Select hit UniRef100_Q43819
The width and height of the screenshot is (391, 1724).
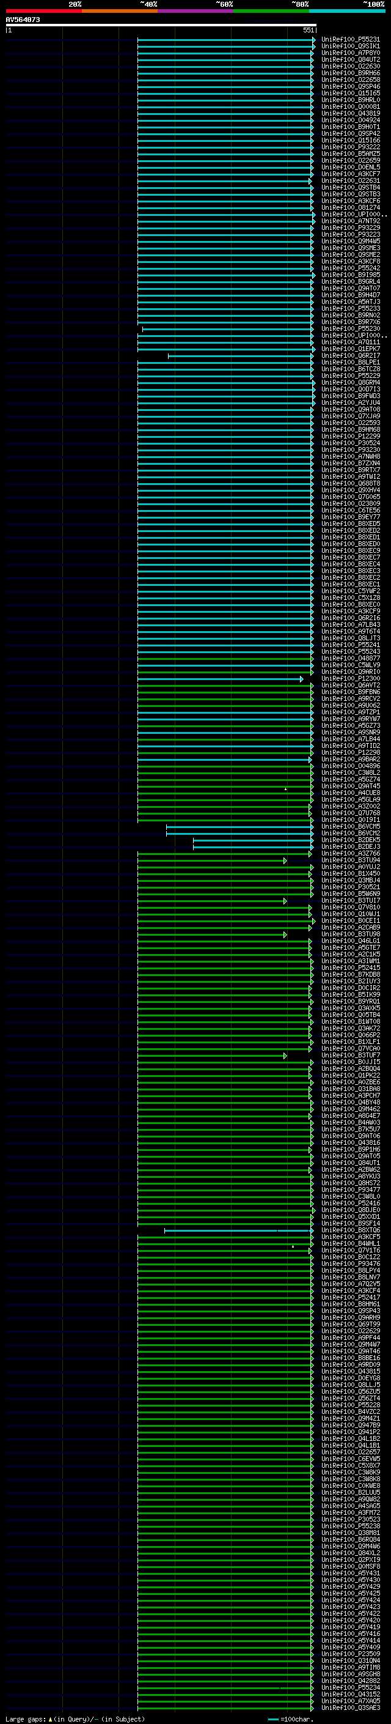pos(351,113)
